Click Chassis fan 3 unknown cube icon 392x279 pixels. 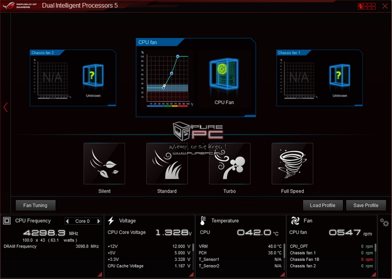[x=93, y=75]
